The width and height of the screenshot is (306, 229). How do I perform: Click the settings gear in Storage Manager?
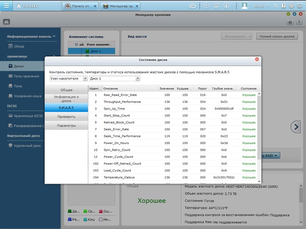click(x=290, y=22)
